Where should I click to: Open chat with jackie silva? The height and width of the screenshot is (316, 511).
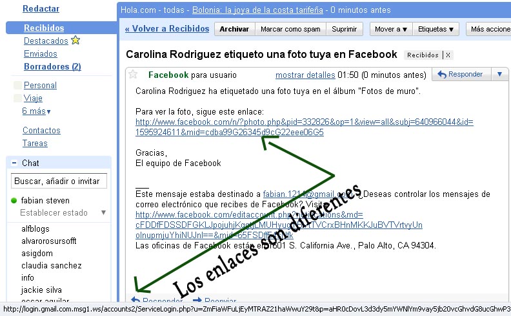[41, 290]
